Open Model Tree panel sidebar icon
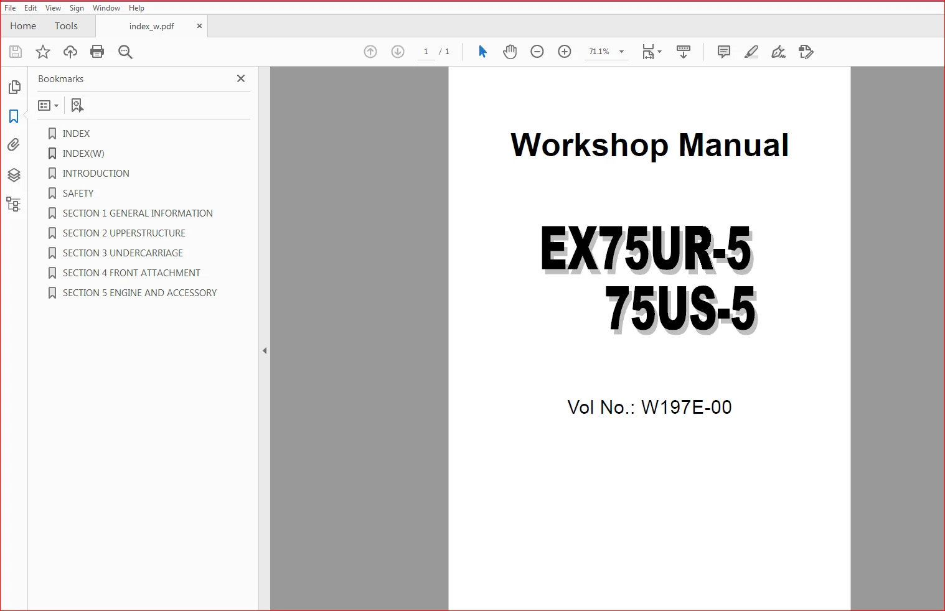 [x=14, y=204]
